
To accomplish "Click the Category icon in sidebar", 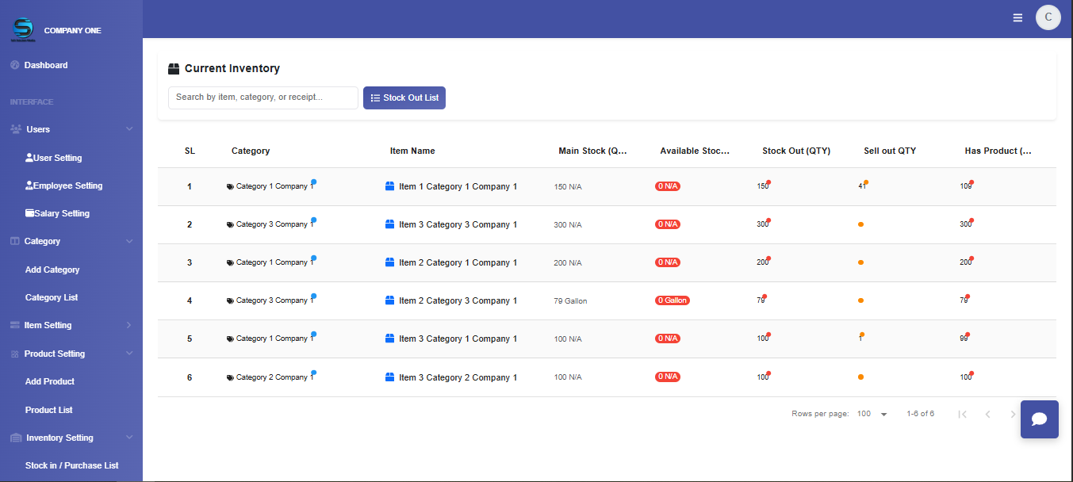I will coord(14,241).
